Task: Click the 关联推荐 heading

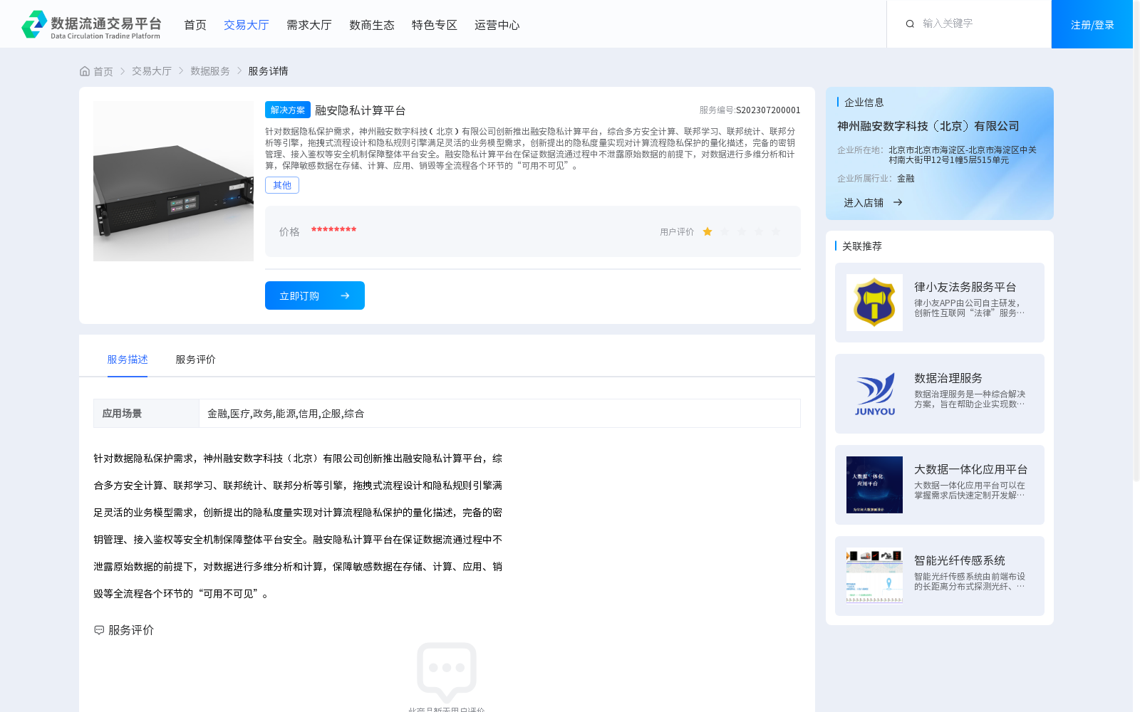Action: (x=862, y=246)
